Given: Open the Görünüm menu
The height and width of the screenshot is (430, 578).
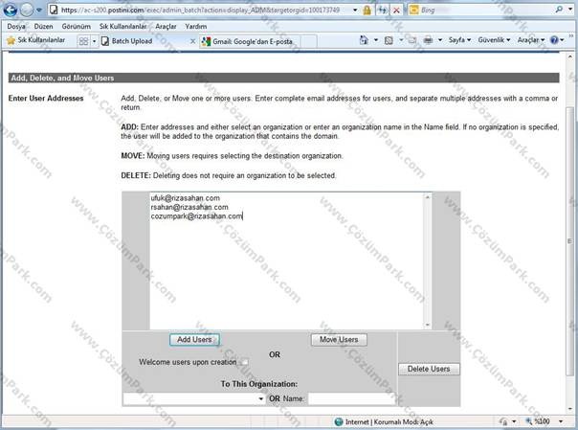Looking at the screenshot, I should coord(76,27).
